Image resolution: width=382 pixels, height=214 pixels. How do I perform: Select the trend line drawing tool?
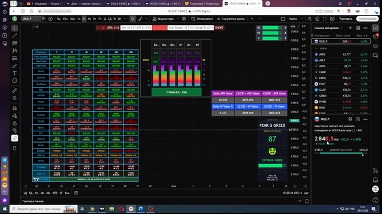pyautogui.click(x=14, y=36)
